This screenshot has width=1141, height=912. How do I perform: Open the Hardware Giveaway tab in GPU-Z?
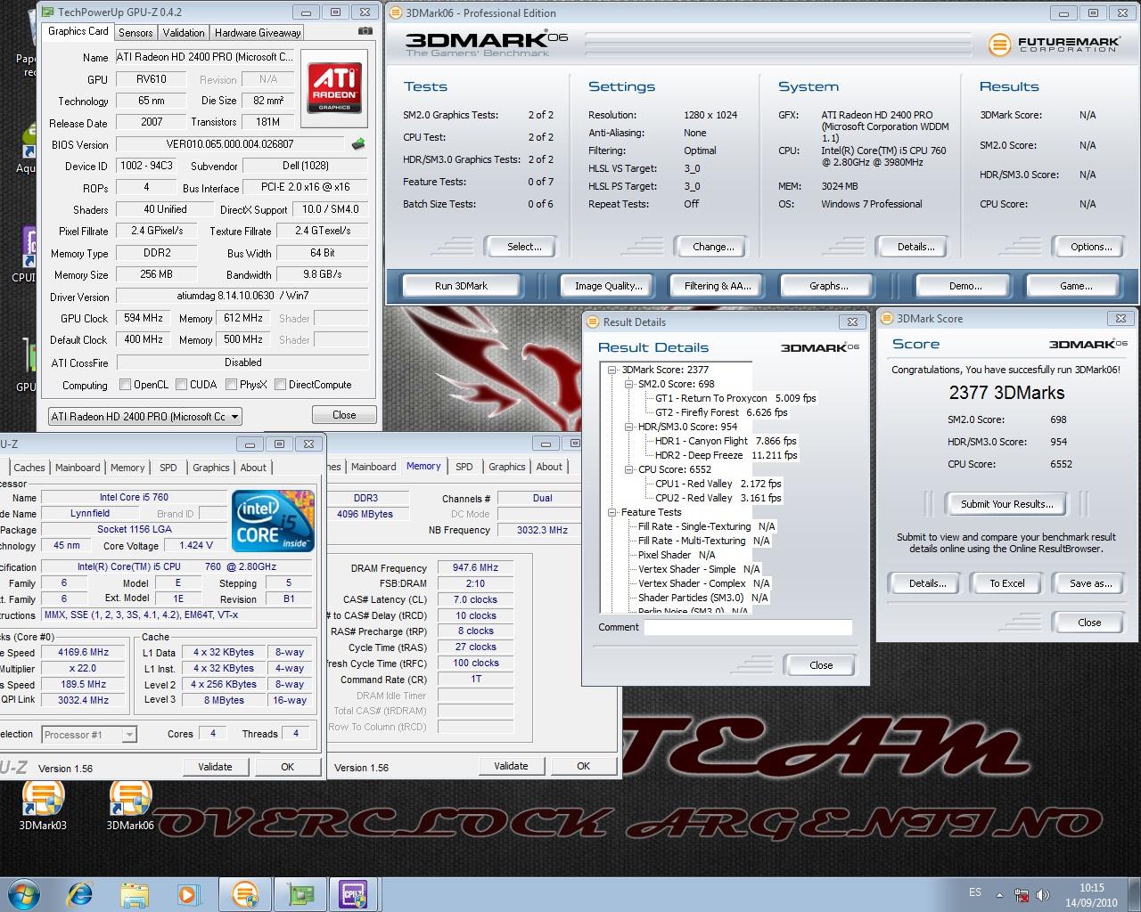(258, 33)
